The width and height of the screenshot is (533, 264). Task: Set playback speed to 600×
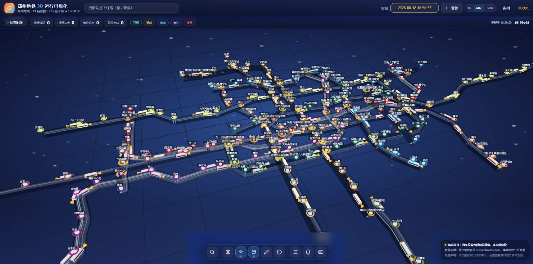(x=490, y=8)
